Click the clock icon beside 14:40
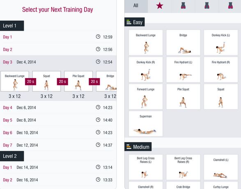This screenshot has height=189, width=241. click(98, 120)
